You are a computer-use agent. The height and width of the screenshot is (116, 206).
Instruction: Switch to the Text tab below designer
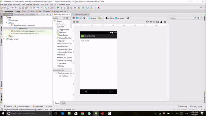63,103
